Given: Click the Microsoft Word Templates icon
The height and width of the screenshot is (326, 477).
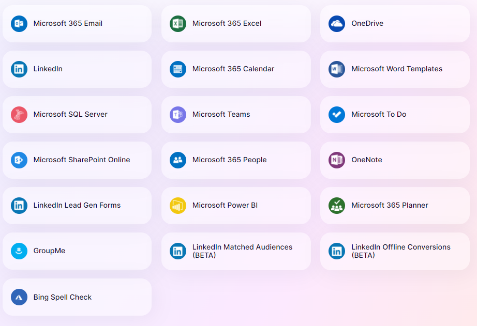Looking at the screenshot, I should tap(336, 69).
